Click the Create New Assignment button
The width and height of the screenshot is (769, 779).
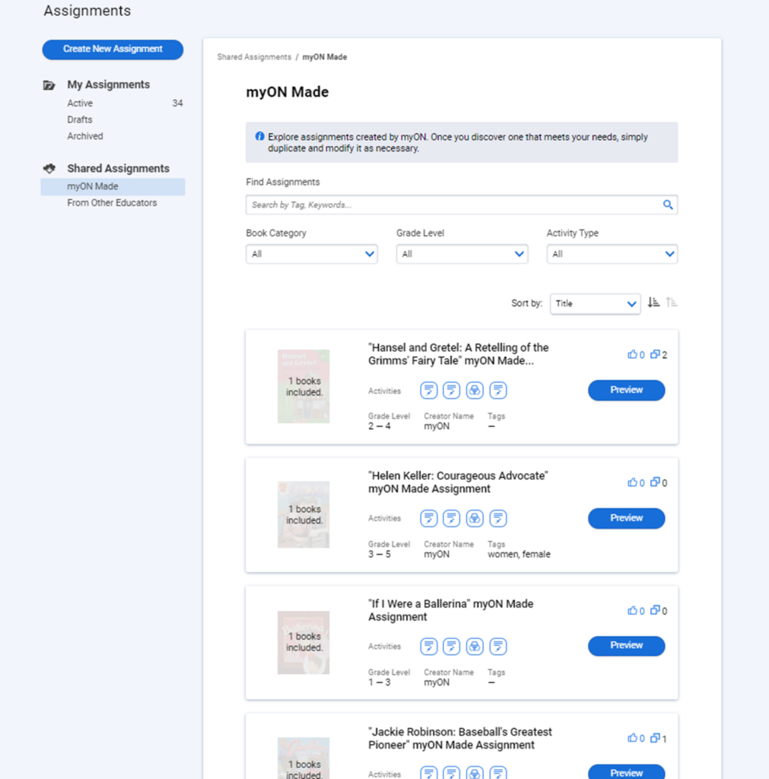(x=113, y=49)
